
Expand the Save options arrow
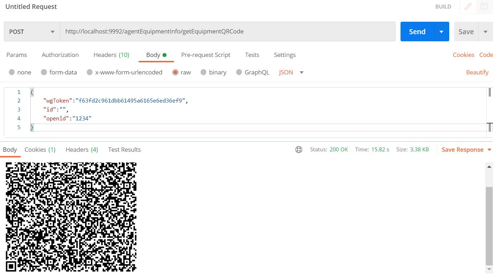pos(485,32)
